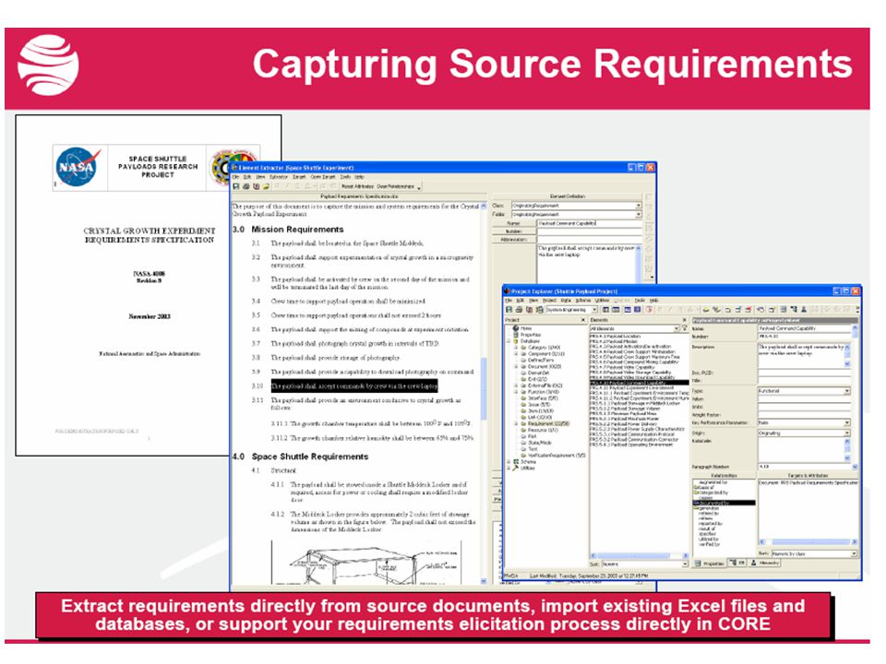The width and height of the screenshot is (886, 664).
Task: Click the Schema icon in Project tree
Action: coord(515,461)
